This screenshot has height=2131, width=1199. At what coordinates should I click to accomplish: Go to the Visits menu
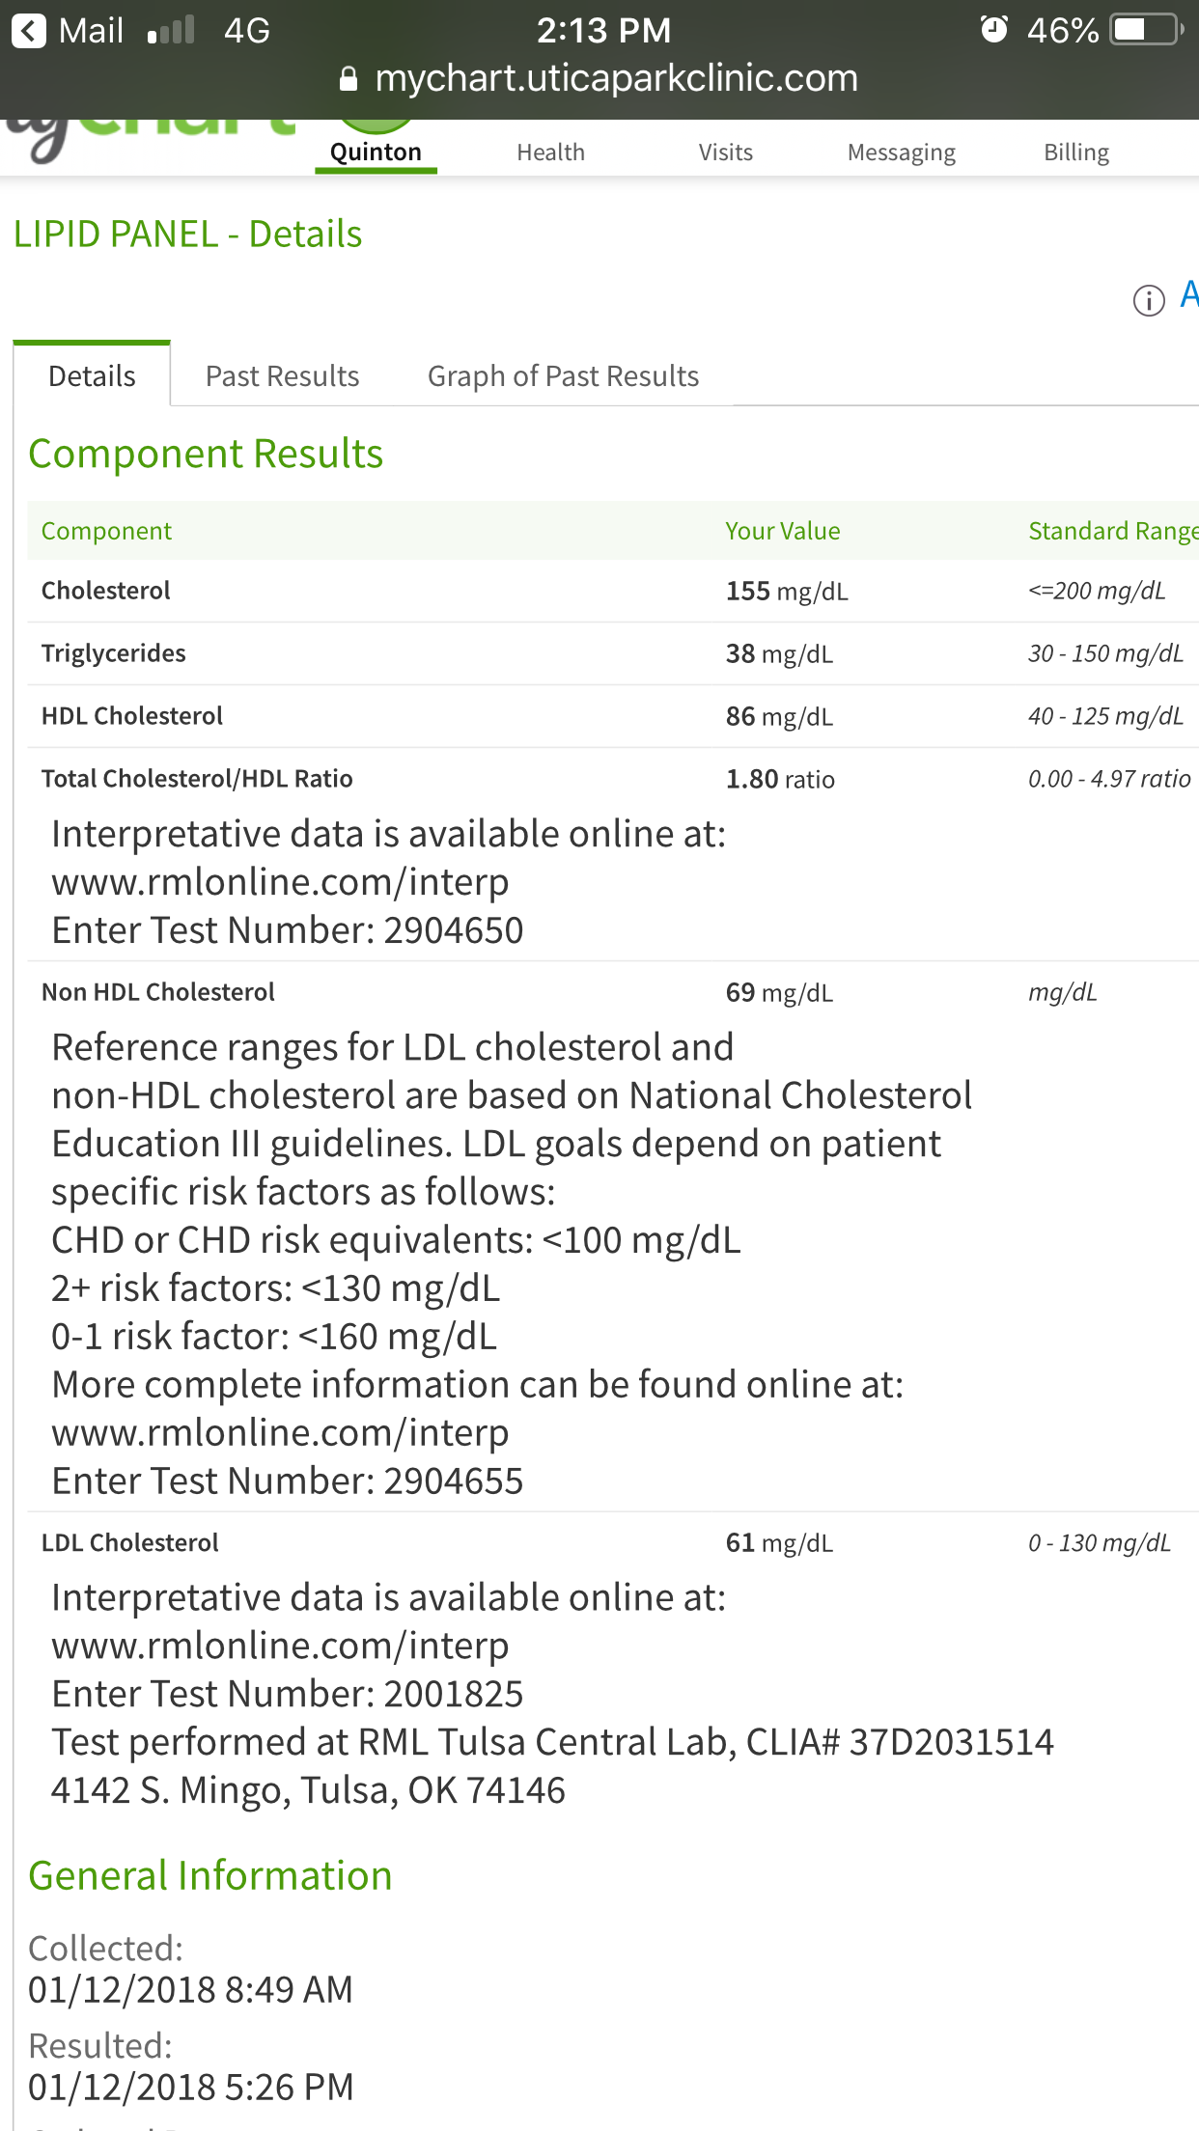click(725, 152)
